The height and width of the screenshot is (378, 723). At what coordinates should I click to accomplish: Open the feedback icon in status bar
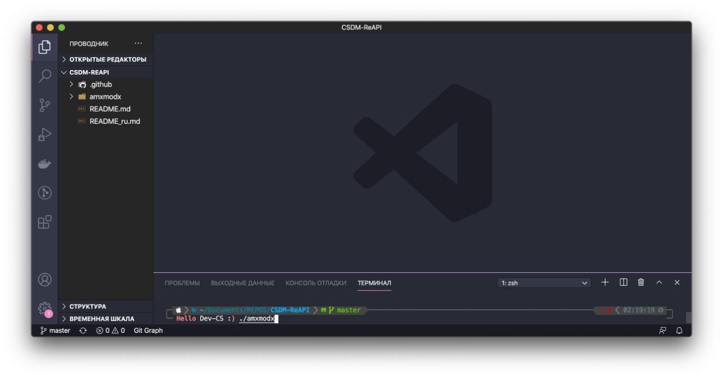663,331
